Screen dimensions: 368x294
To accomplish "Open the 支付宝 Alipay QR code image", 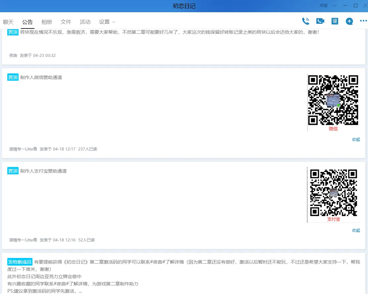I will pos(334,193).
